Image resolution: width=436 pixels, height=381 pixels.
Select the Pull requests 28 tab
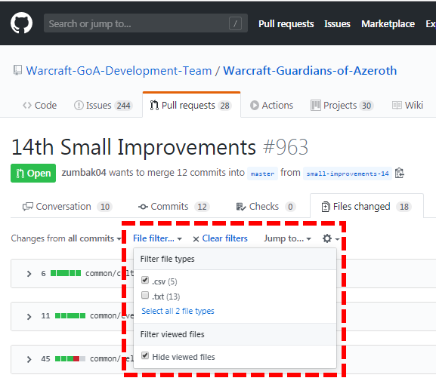click(x=191, y=106)
